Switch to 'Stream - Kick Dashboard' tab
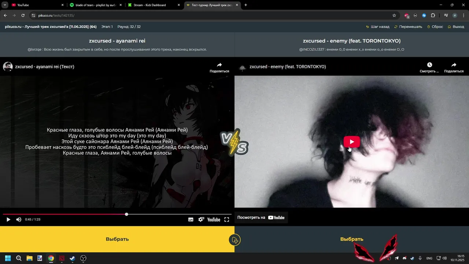Viewport: 469px width, 264px height. [154, 5]
